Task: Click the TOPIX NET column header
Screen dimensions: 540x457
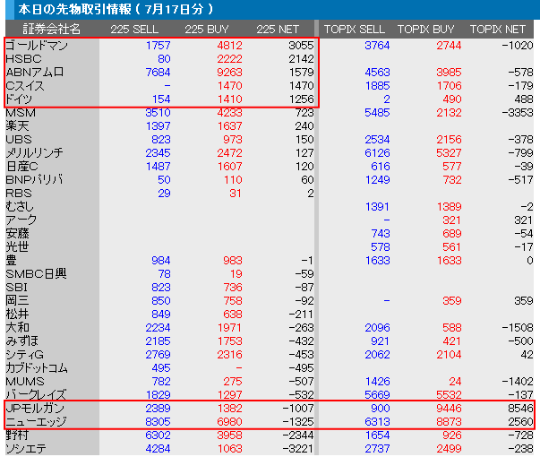Action: [x=498, y=30]
